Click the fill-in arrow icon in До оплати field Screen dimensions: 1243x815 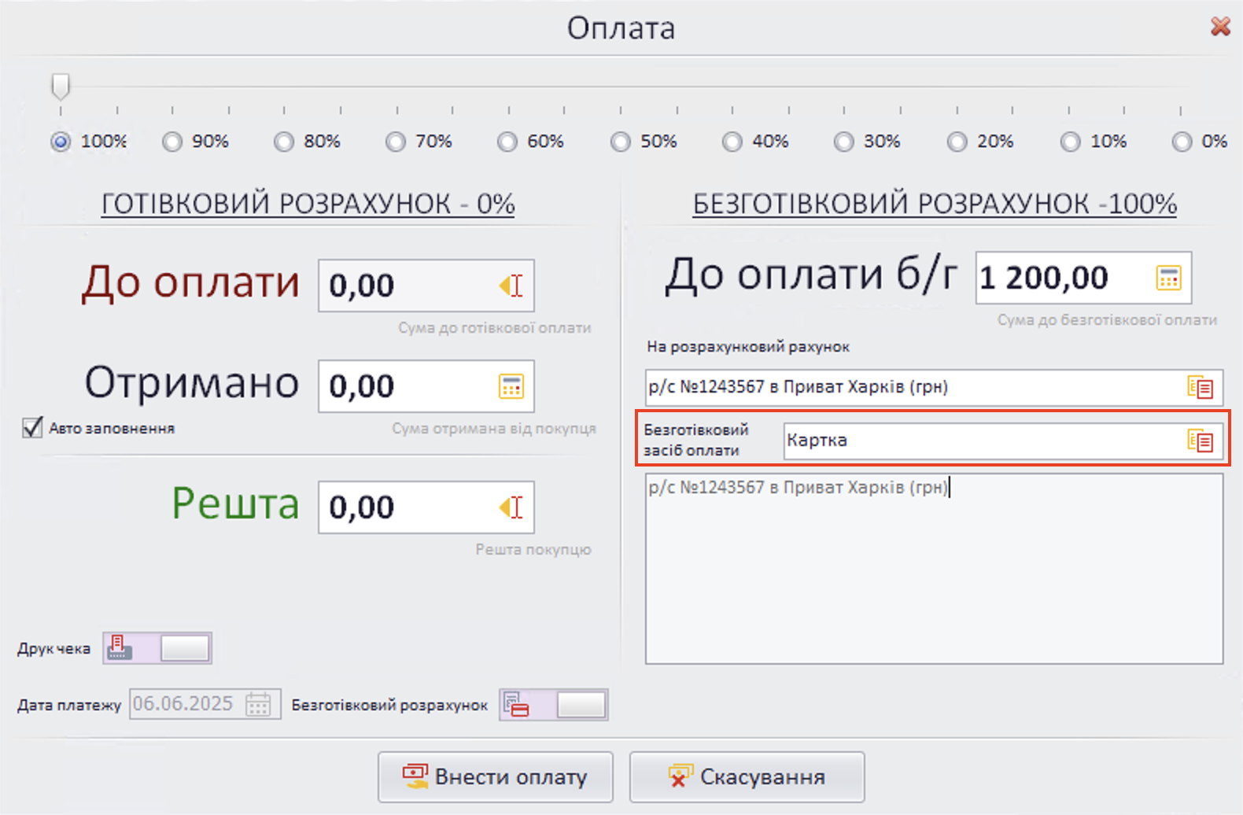click(x=511, y=286)
